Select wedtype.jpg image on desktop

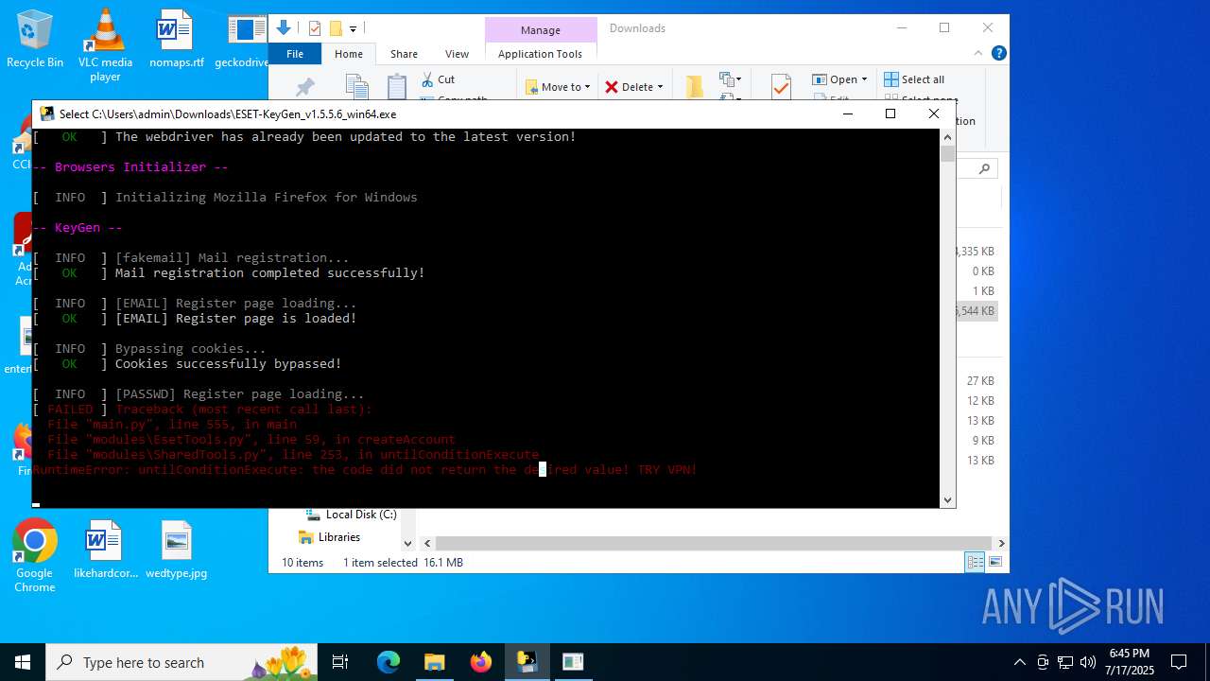[176, 550]
